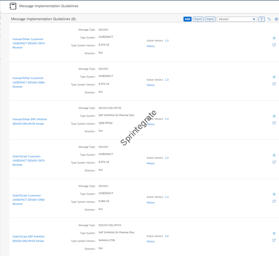Toggle the star on the OrderToCash ERP S/4HANA row
Image resolution: width=279 pixels, height=256 pixels.
274,233
